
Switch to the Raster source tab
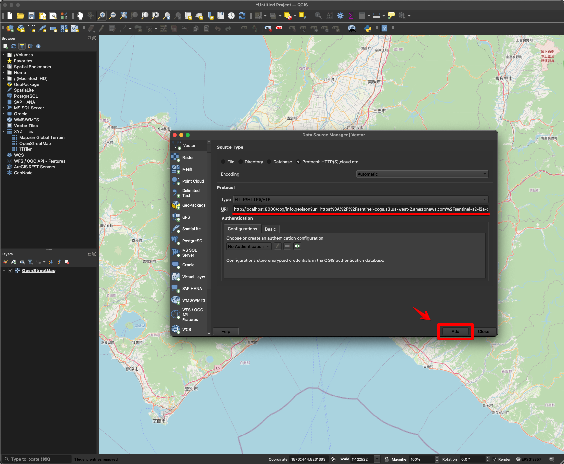189,158
